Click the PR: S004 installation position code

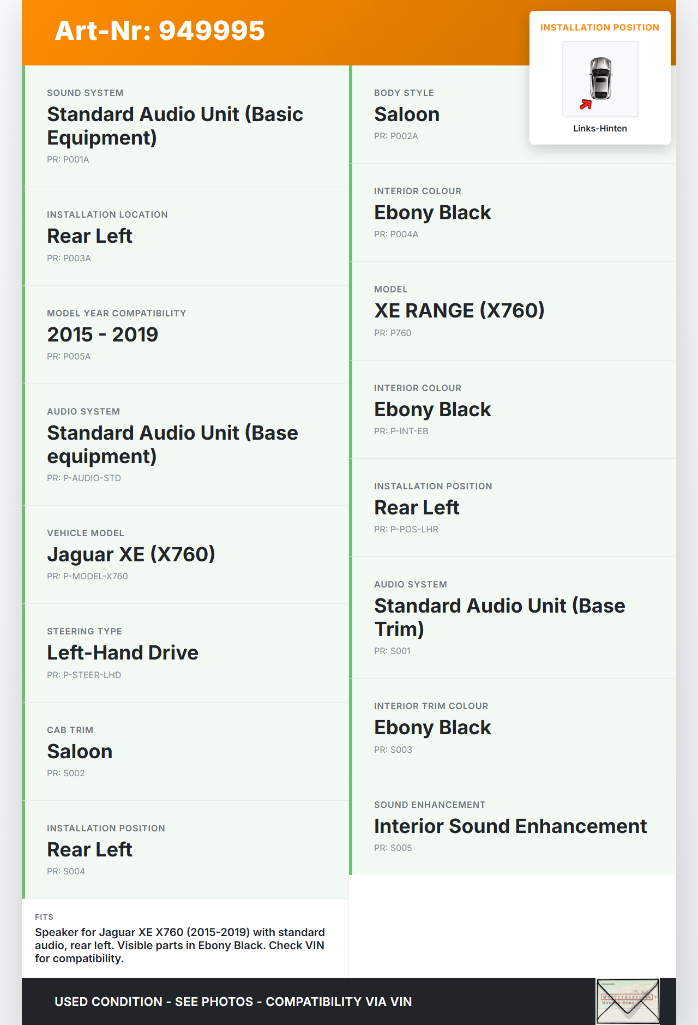coord(66,872)
